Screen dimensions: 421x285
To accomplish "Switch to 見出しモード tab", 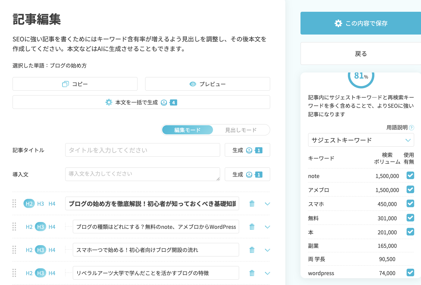I will pos(241,130).
